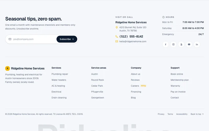Open the Privacy footer link

point(161,114)
